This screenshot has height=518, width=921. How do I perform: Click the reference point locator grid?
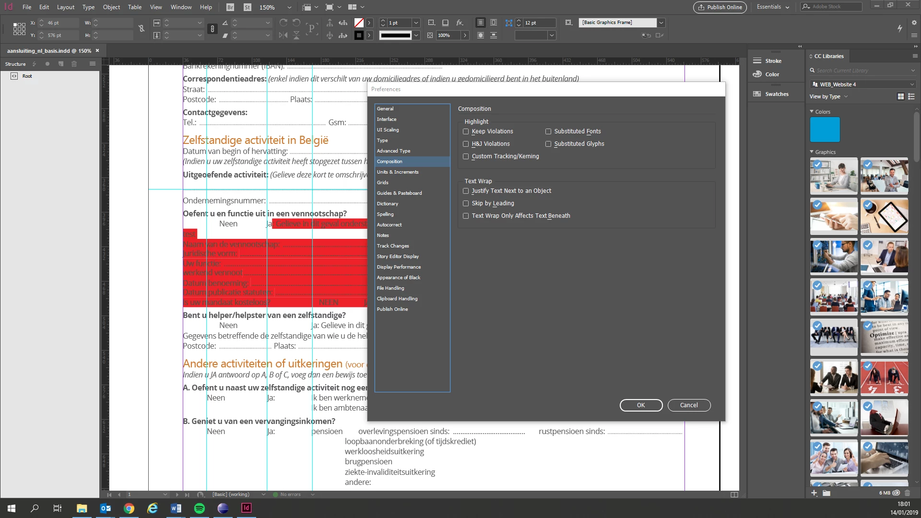tap(19, 29)
